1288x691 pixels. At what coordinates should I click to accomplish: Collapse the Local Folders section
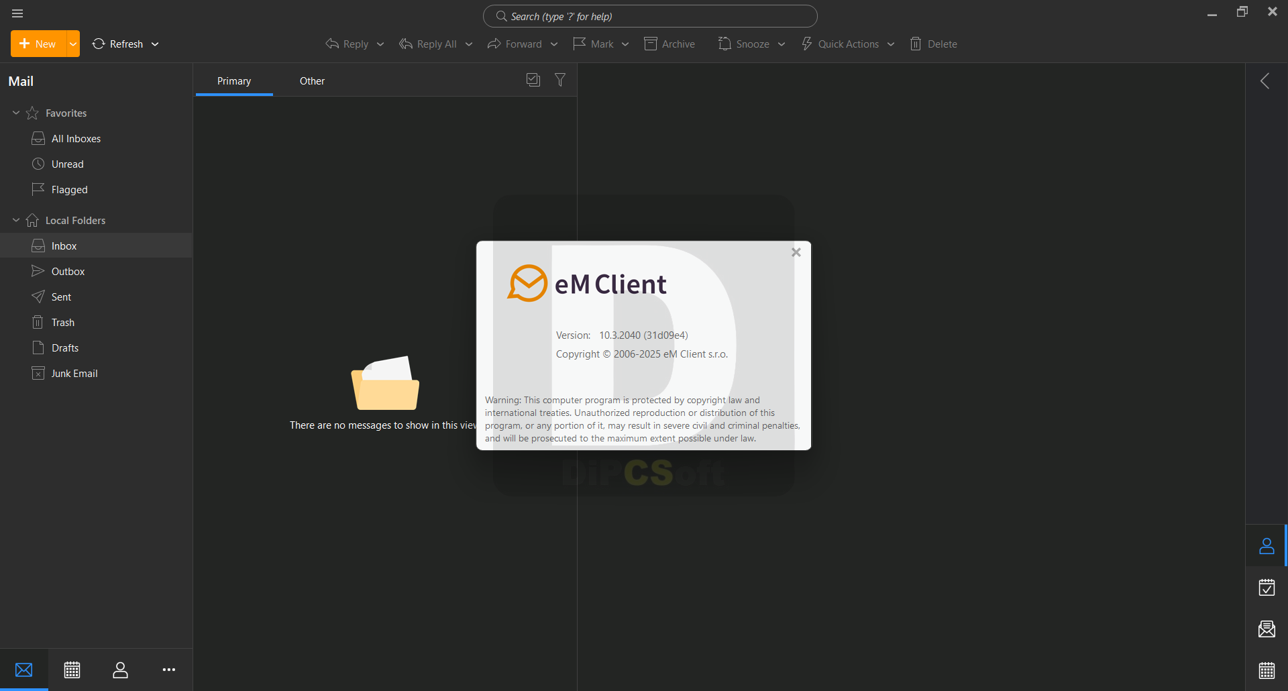16,220
